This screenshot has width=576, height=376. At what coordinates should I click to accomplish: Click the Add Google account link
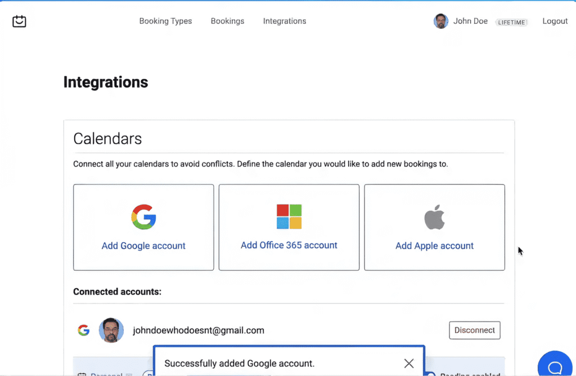tap(143, 246)
